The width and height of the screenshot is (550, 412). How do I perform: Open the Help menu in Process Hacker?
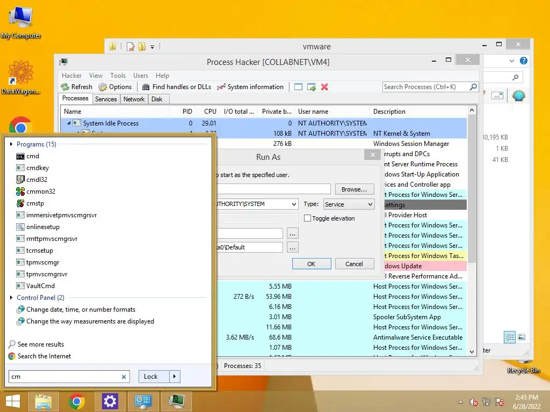point(162,76)
